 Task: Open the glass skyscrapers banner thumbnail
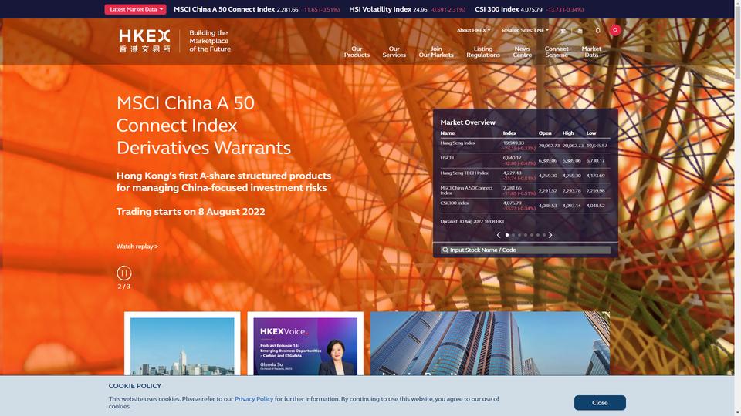489,344
